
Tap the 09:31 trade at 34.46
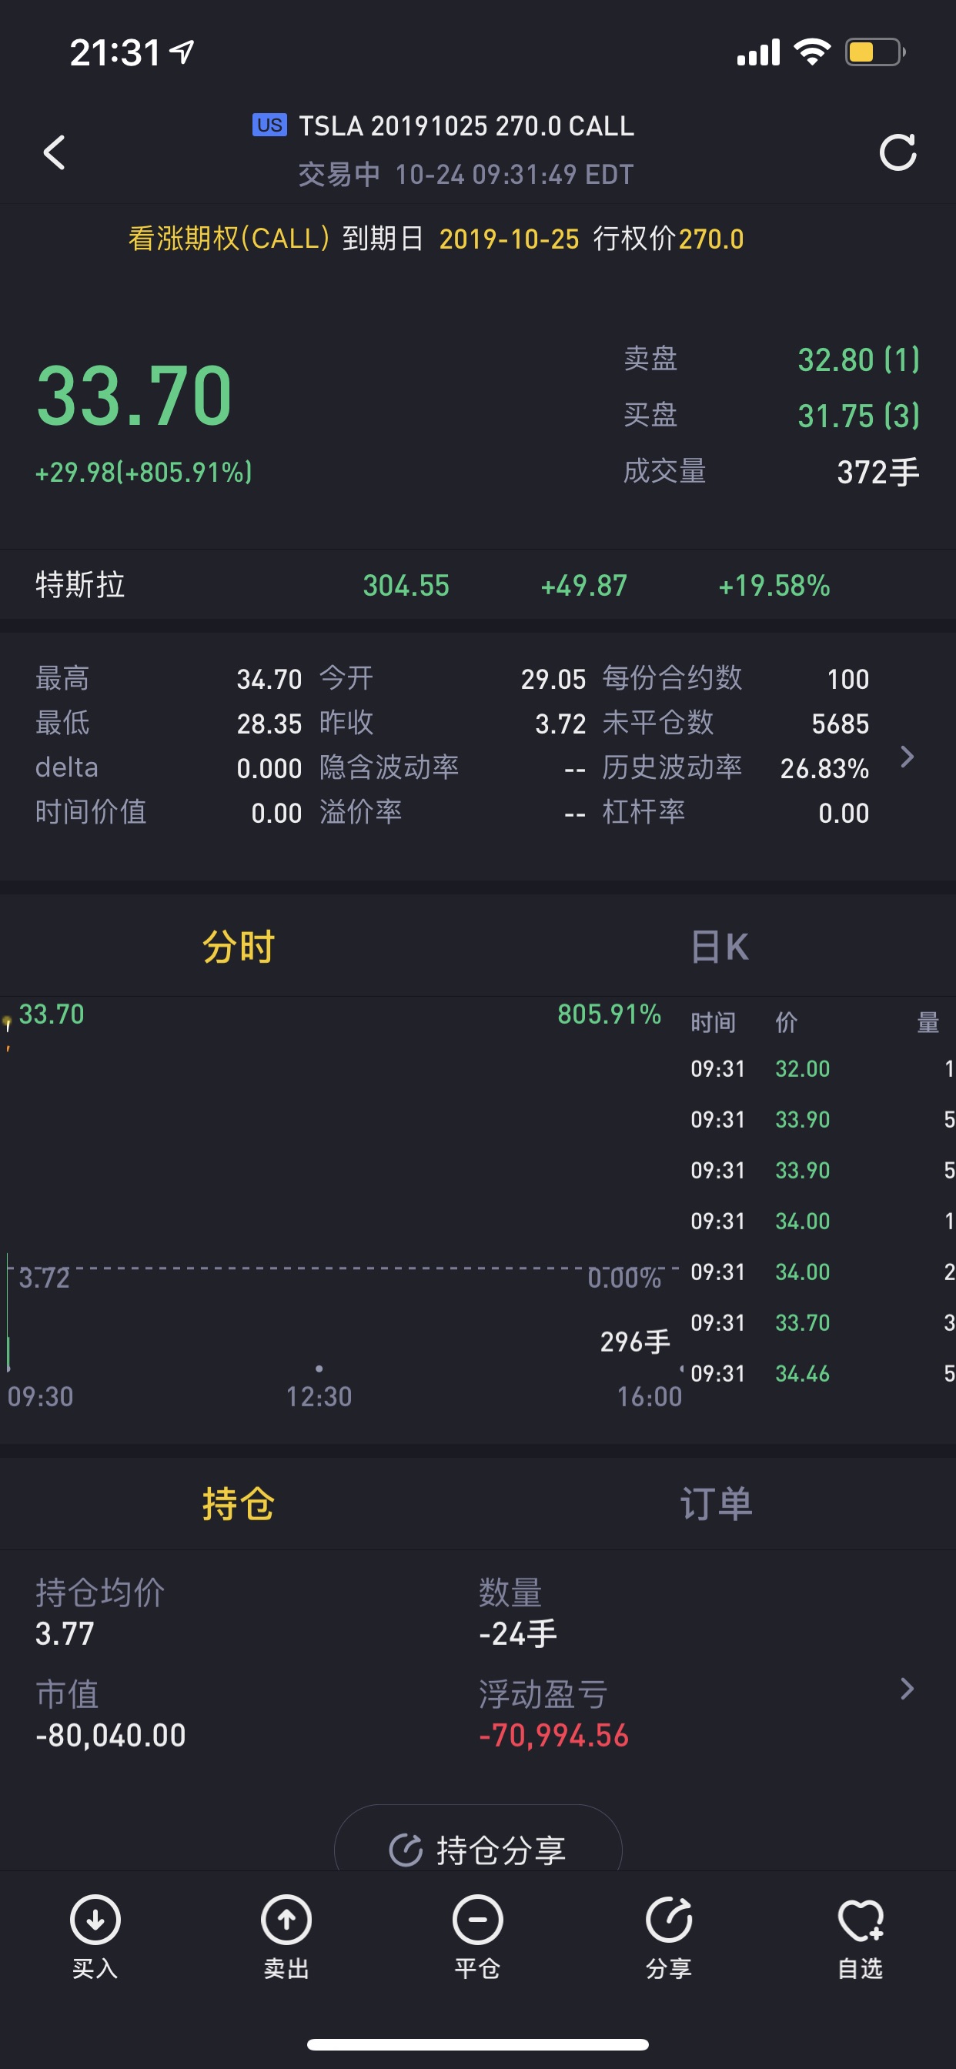(821, 1373)
